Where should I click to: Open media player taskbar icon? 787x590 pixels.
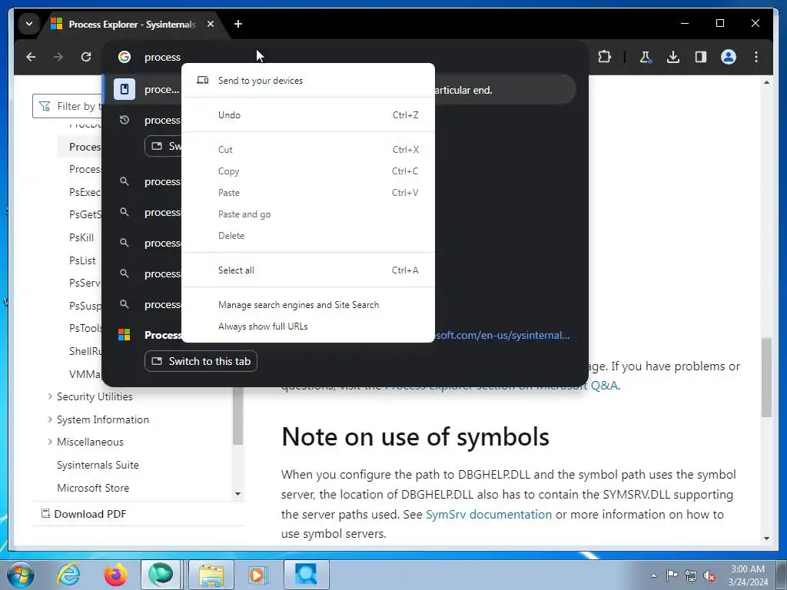258,575
